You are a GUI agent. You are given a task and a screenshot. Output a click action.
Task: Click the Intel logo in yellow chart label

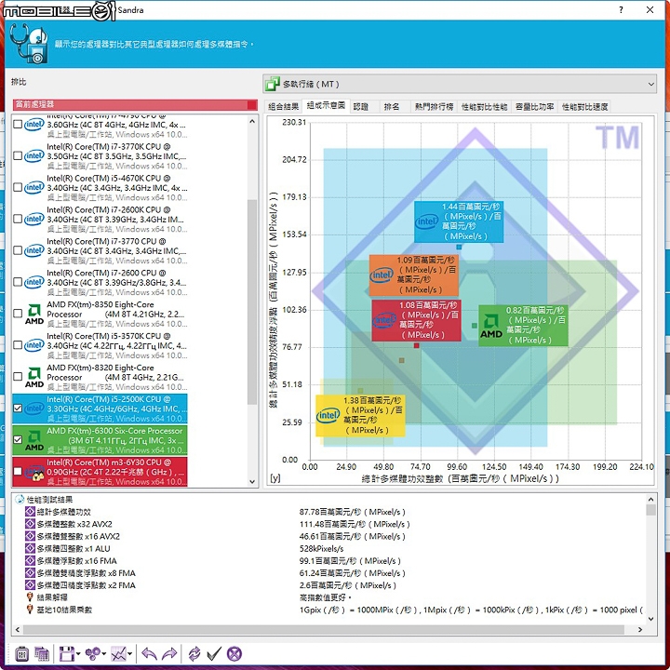pos(328,415)
